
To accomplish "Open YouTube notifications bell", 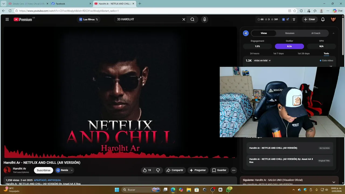I will (x=323, y=19).
